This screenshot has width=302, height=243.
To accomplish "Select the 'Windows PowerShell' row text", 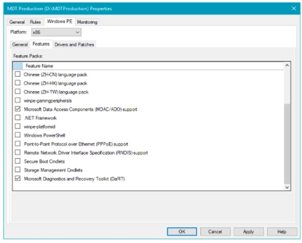I will pos(45,135).
